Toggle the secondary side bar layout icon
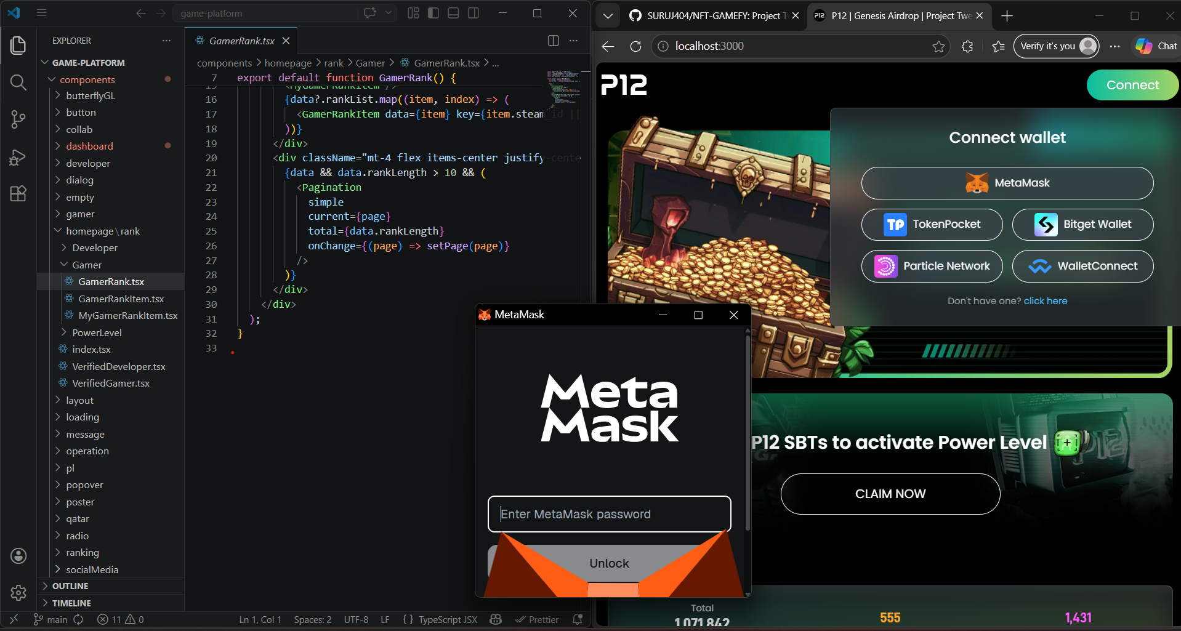This screenshot has width=1181, height=631. [x=474, y=13]
